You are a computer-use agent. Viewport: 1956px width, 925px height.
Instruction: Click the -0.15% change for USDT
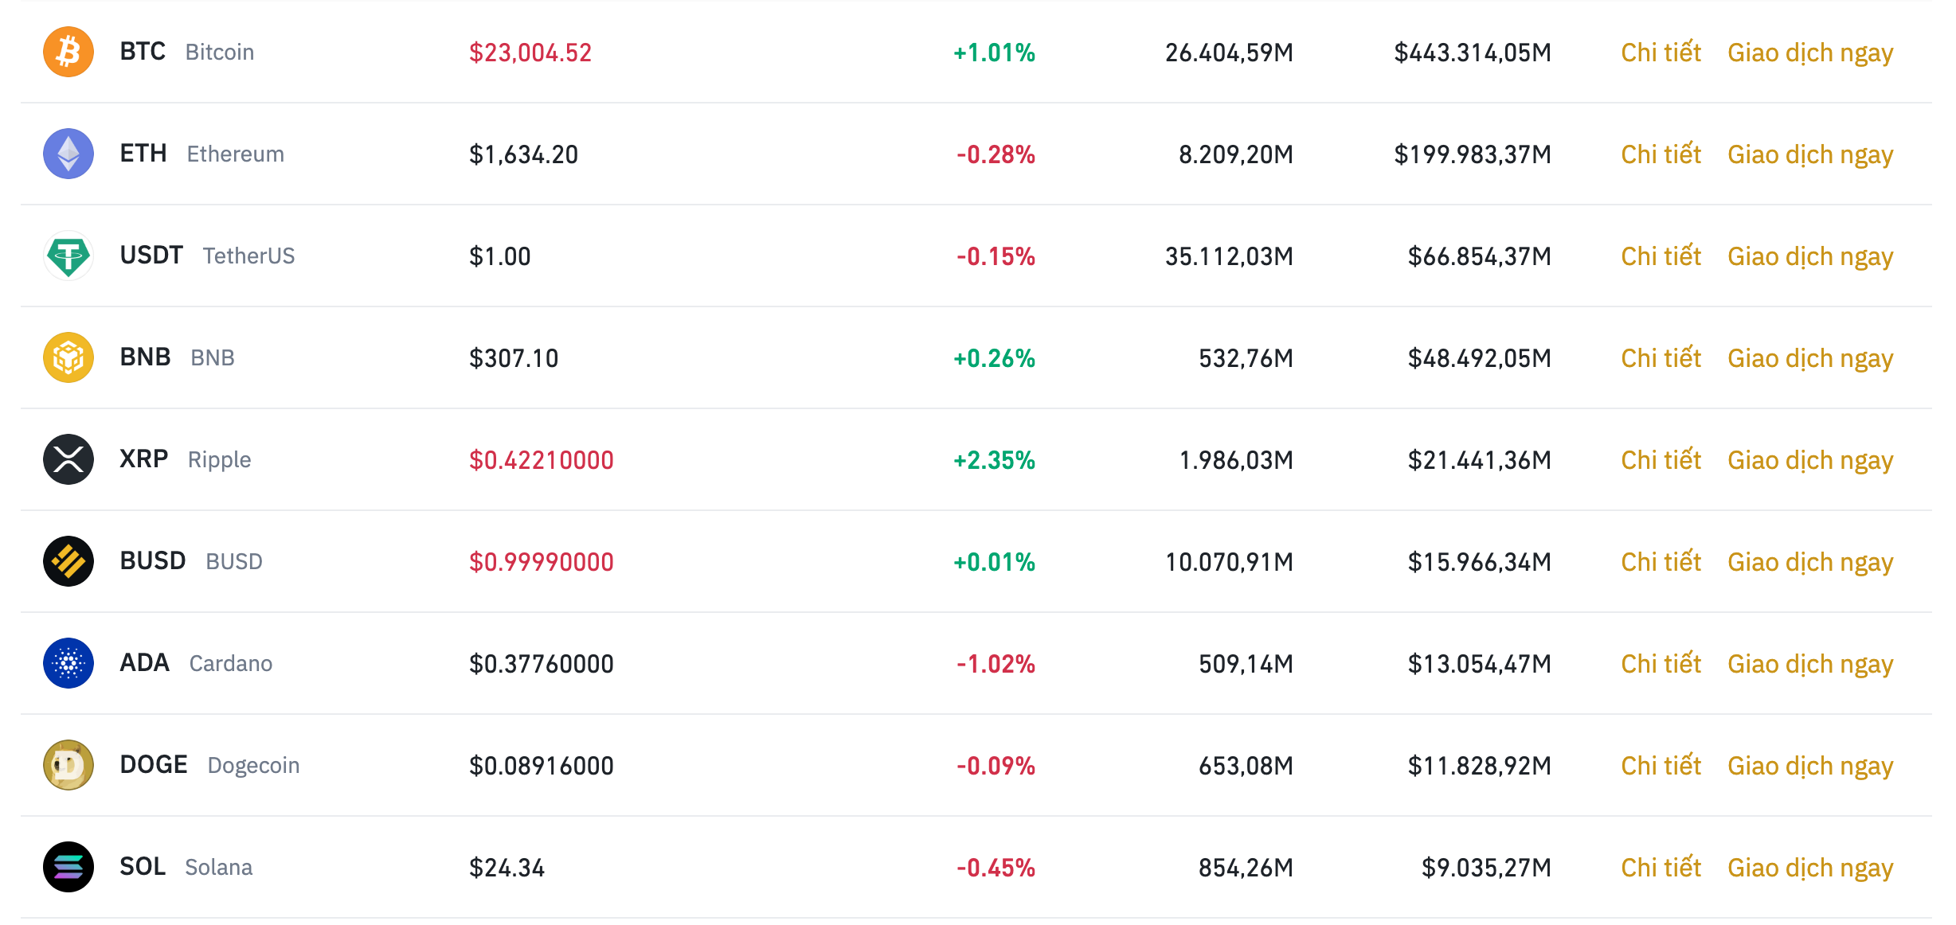996,256
